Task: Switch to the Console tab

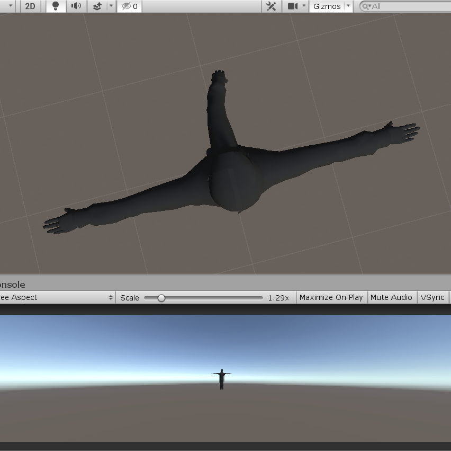Action: (13, 285)
